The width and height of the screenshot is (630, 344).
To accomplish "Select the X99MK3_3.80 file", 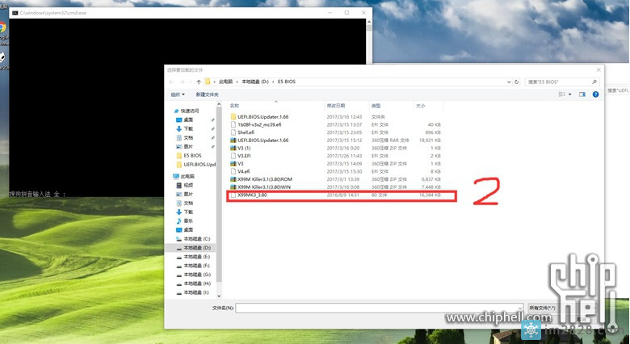I will tap(252, 195).
